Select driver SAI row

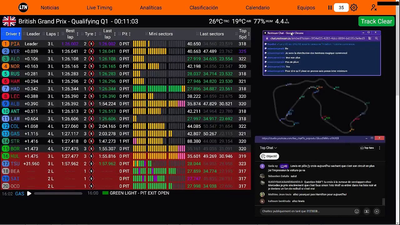pyautogui.click(x=126, y=179)
